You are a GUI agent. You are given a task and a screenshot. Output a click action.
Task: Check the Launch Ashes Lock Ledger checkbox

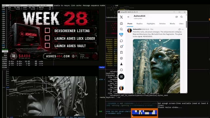tap(47, 38)
